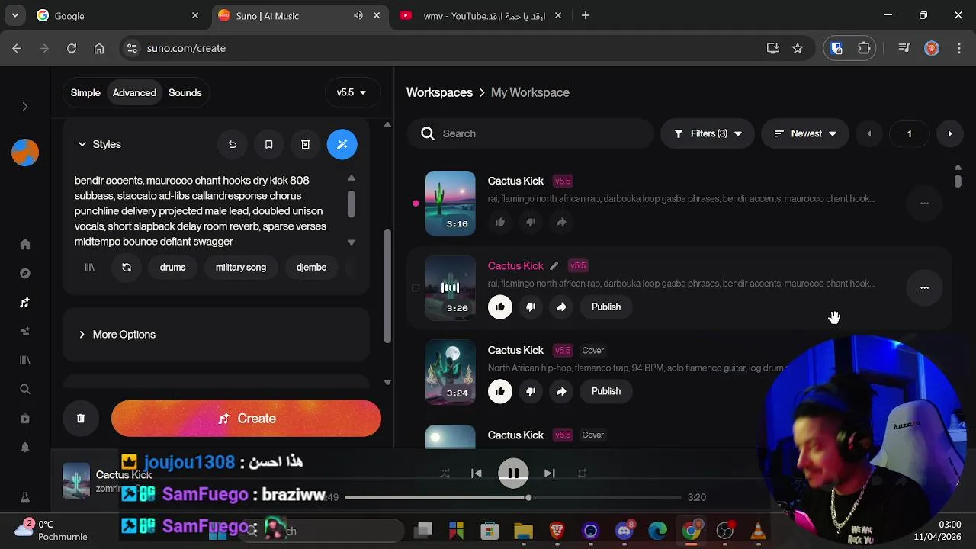Open more options for the 3:10 song
The width and height of the screenshot is (976, 549).
(924, 204)
